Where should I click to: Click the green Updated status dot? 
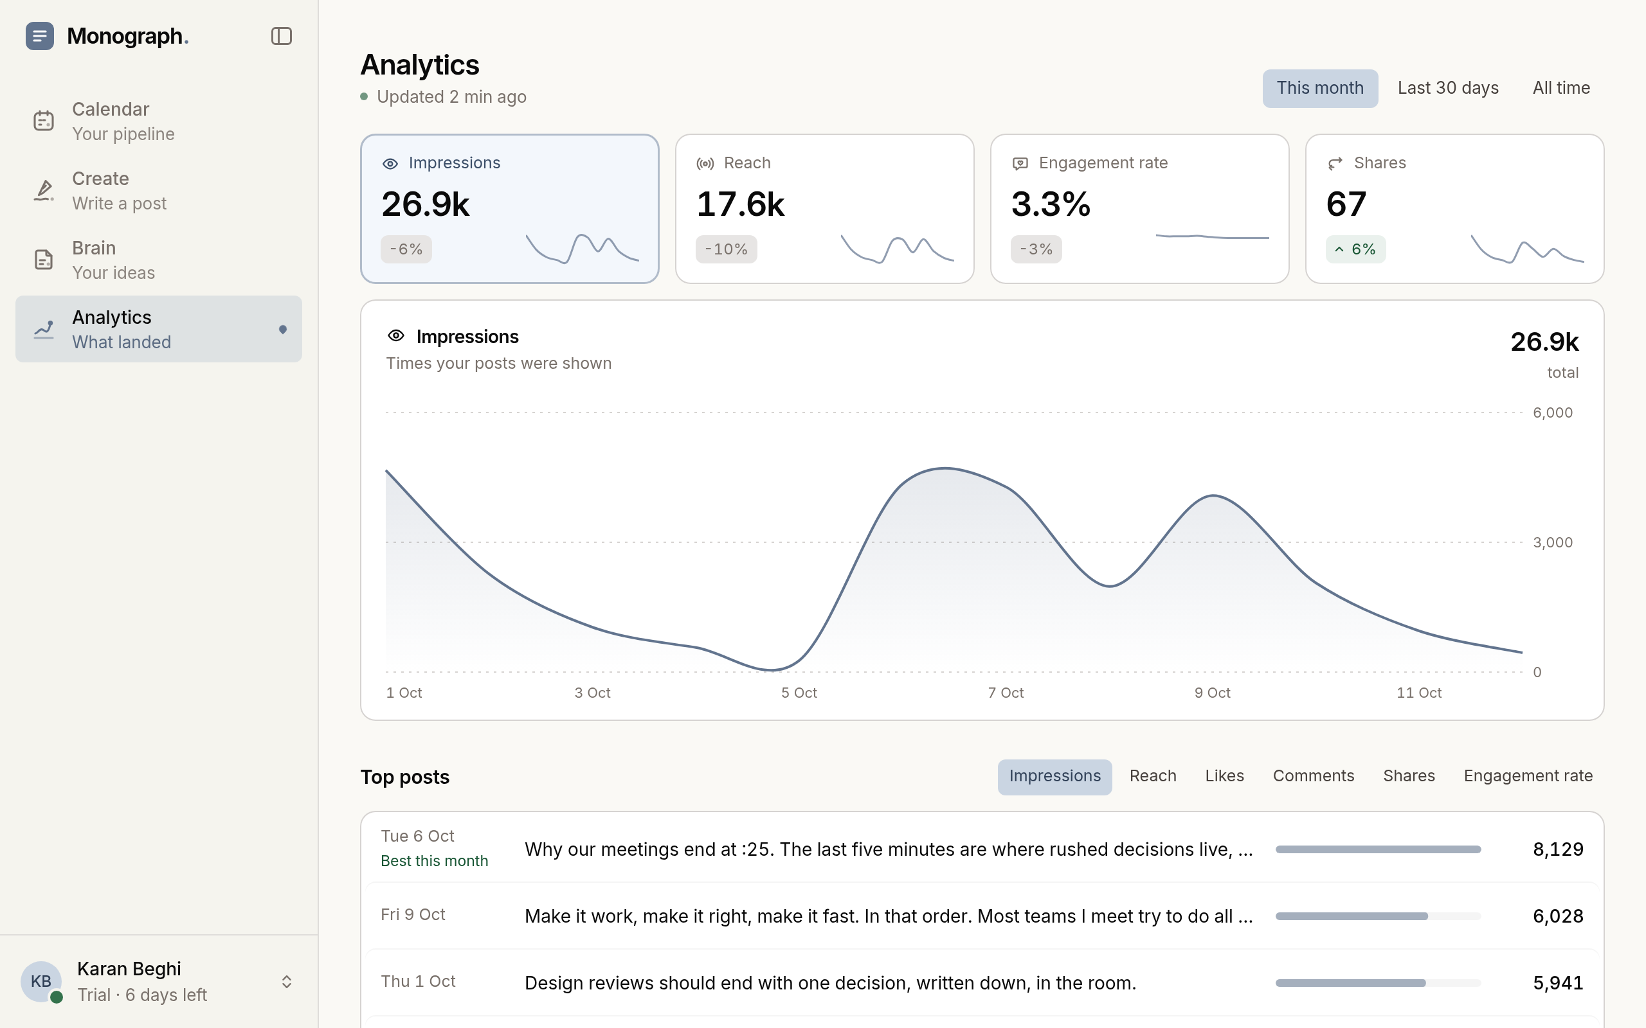365,96
